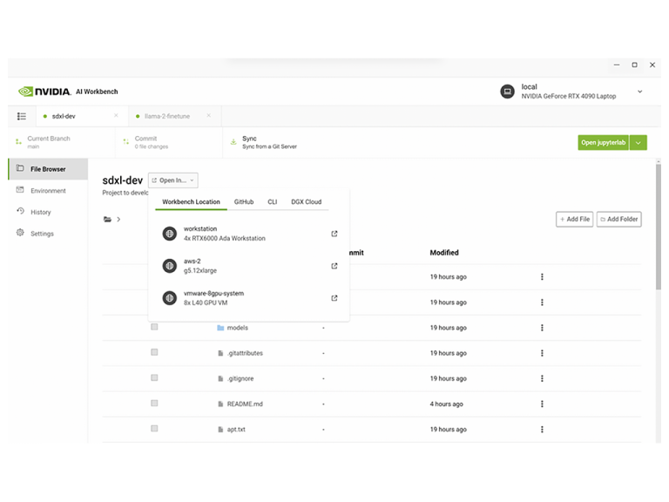Switch to the DGX Cloud tab
This screenshot has width=669, height=502.
pos(306,202)
